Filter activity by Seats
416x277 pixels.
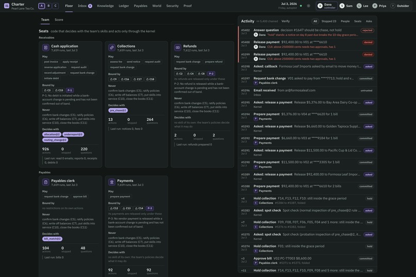pos(358,21)
